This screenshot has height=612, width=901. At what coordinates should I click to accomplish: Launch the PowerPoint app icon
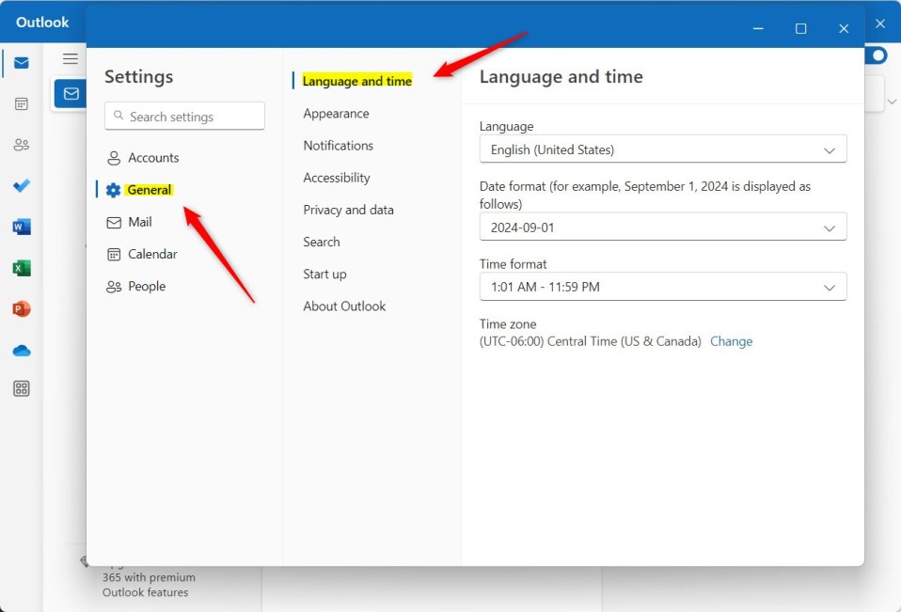[22, 308]
